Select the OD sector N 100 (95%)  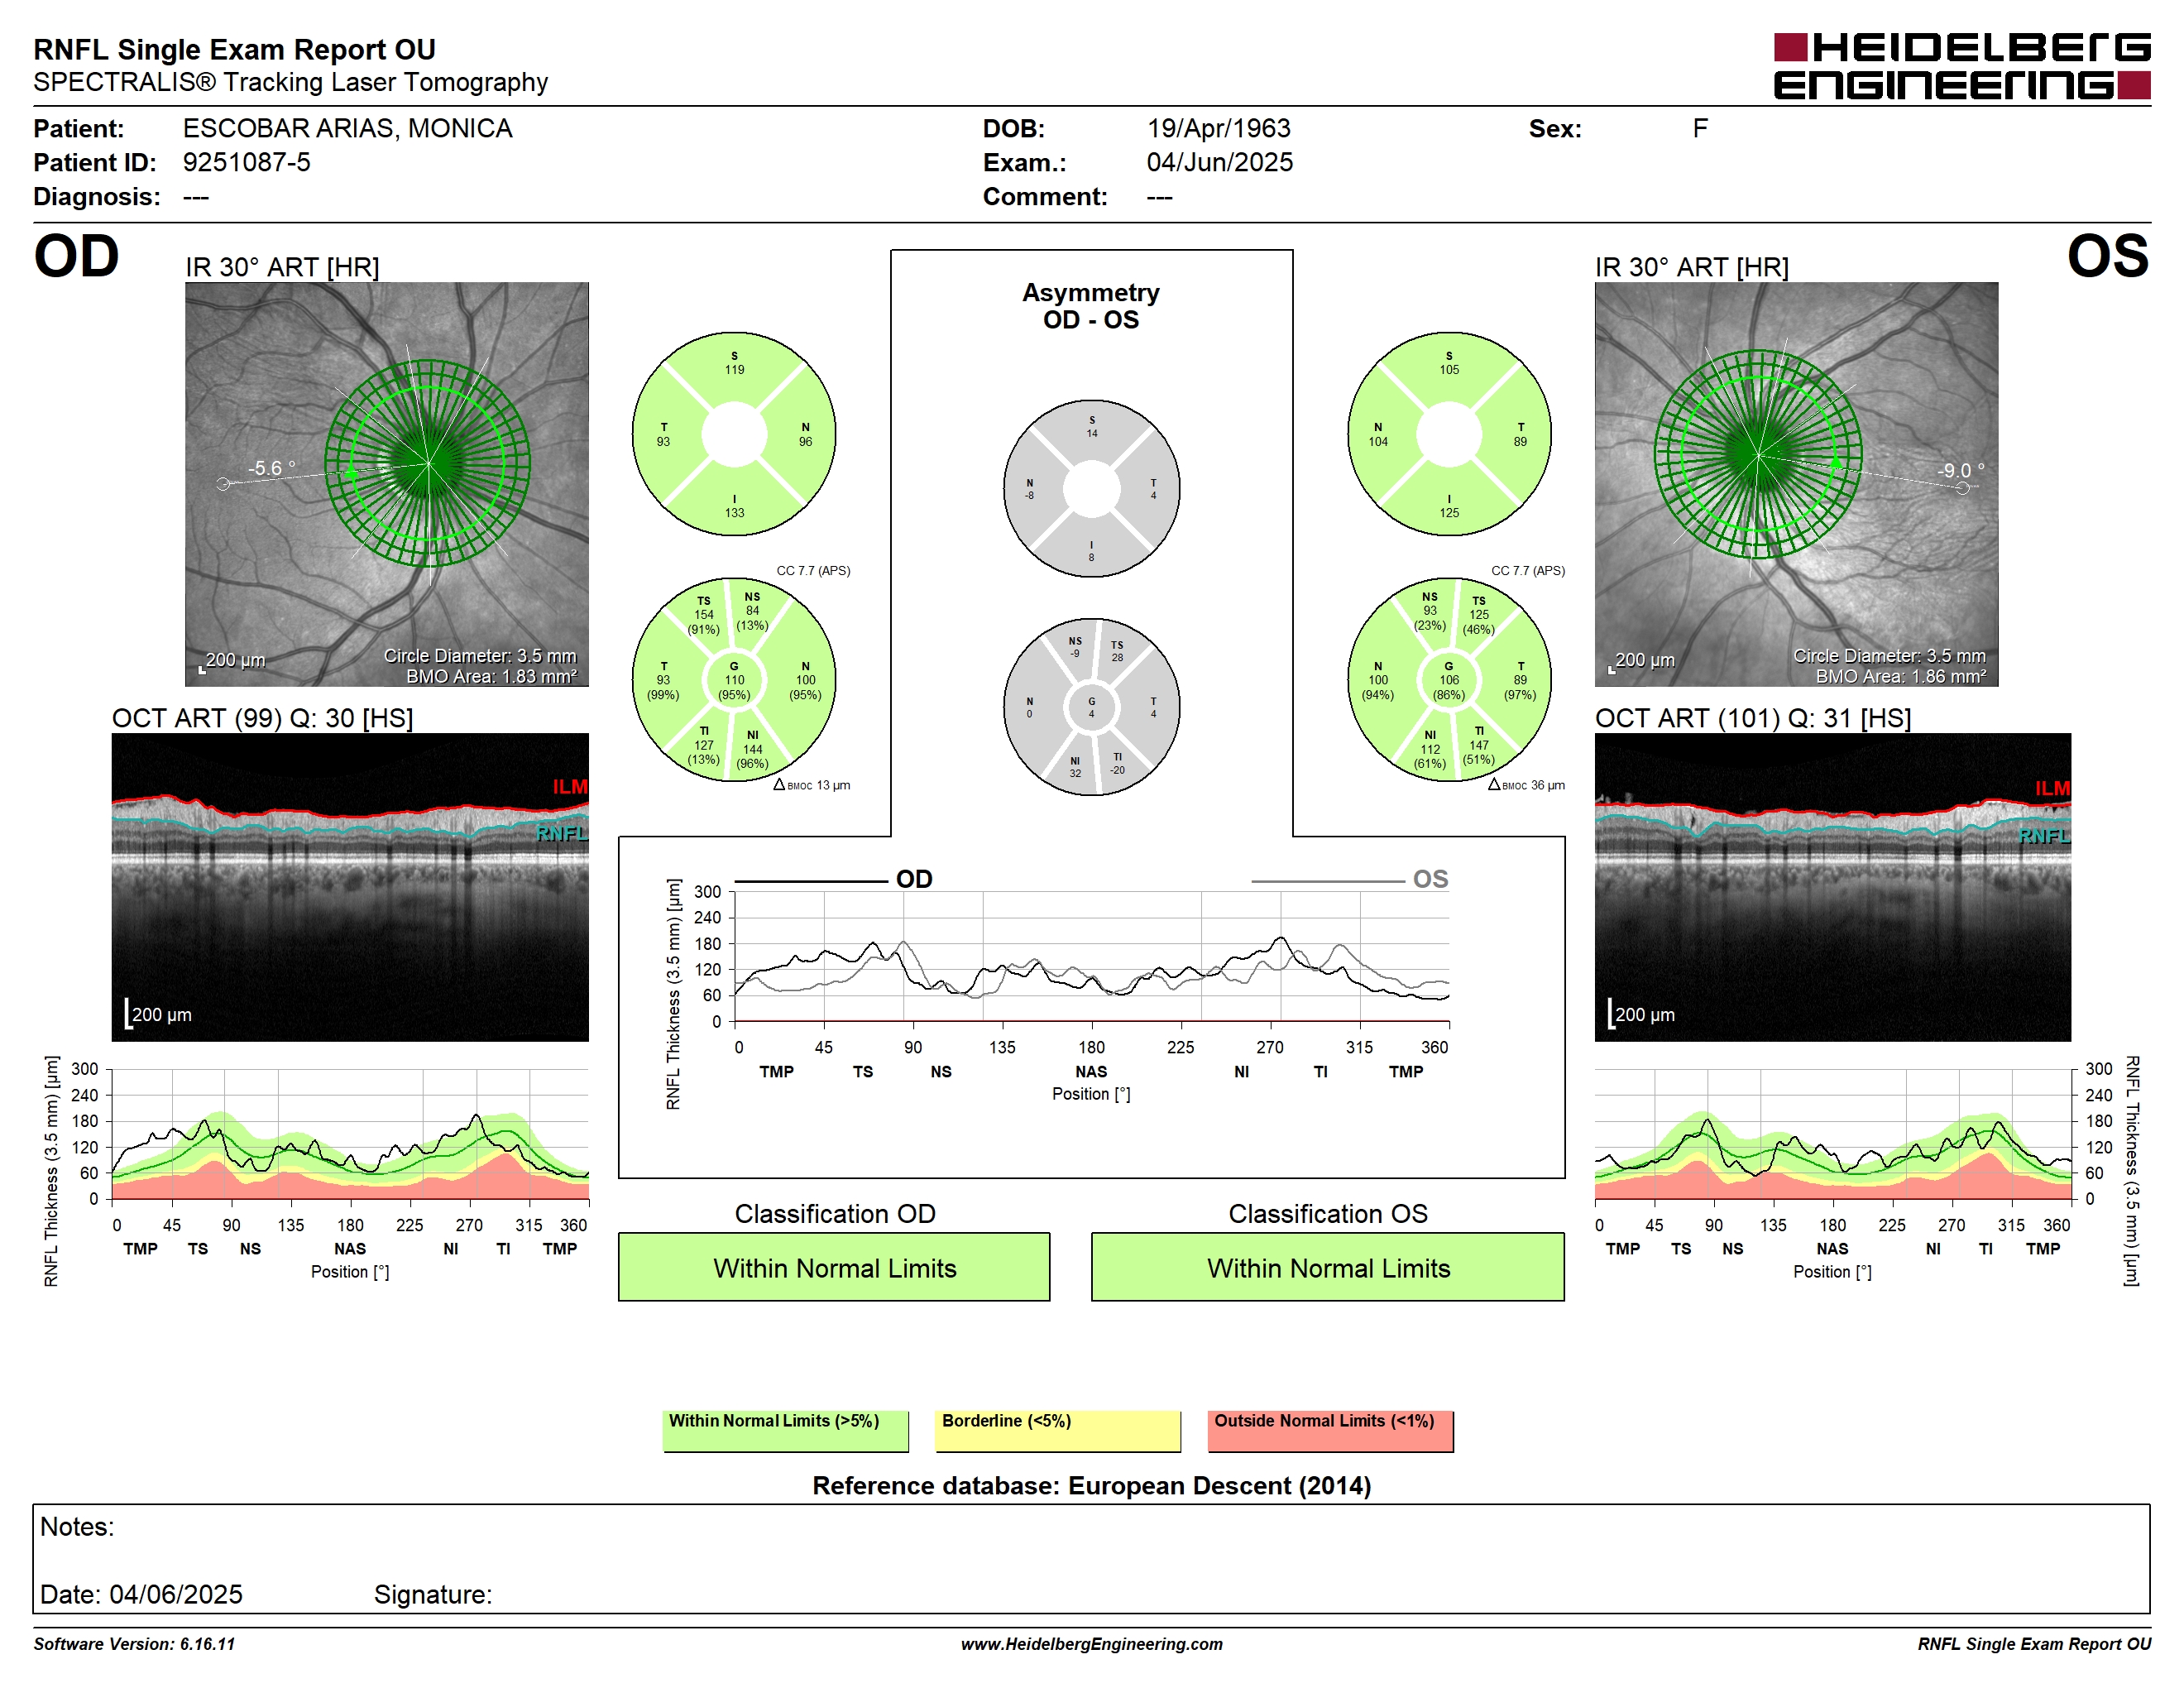tap(805, 680)
